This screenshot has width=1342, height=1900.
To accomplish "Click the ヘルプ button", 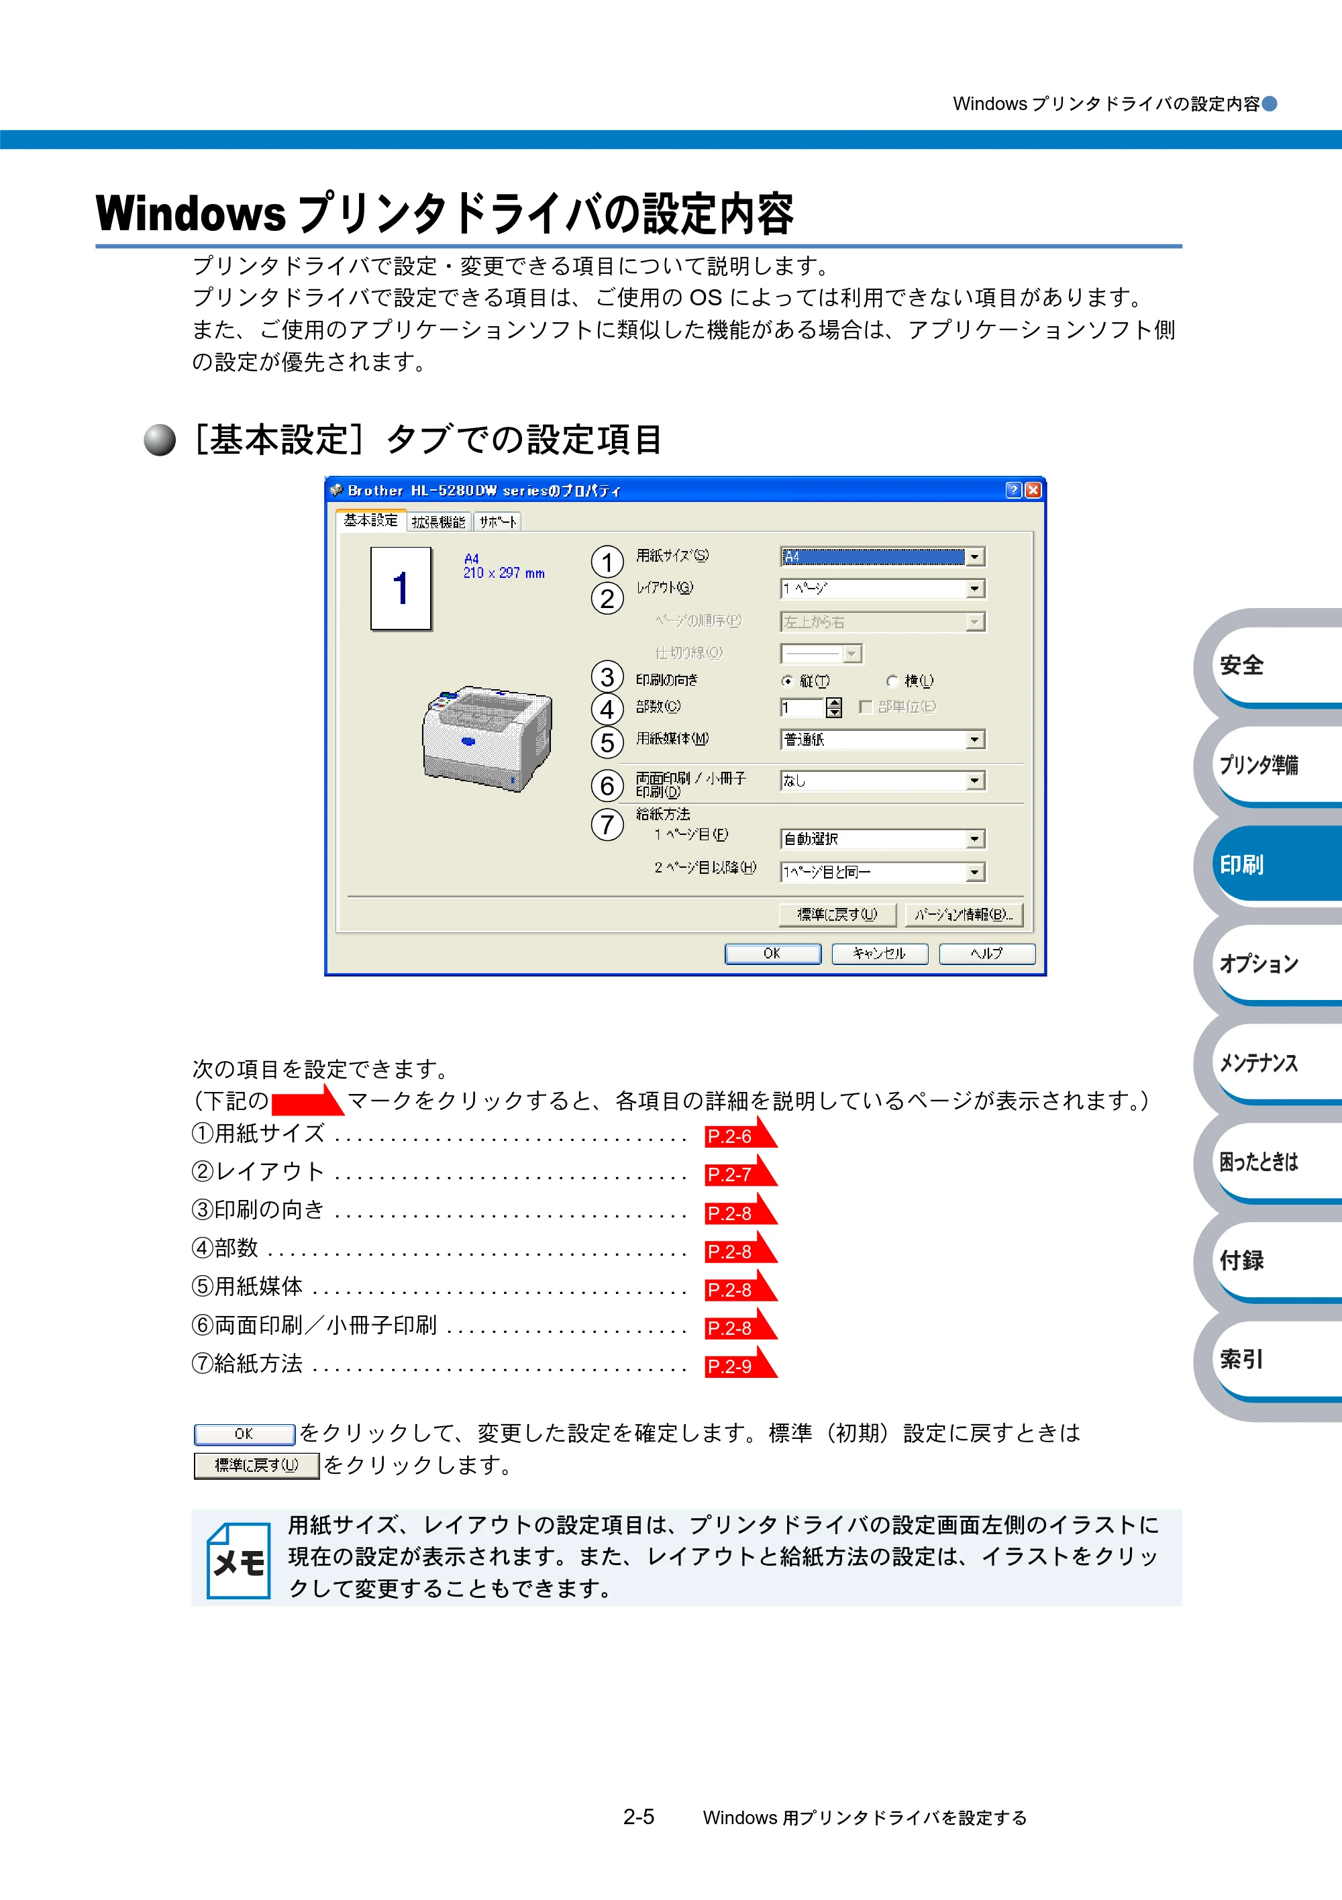I will 987,953.
